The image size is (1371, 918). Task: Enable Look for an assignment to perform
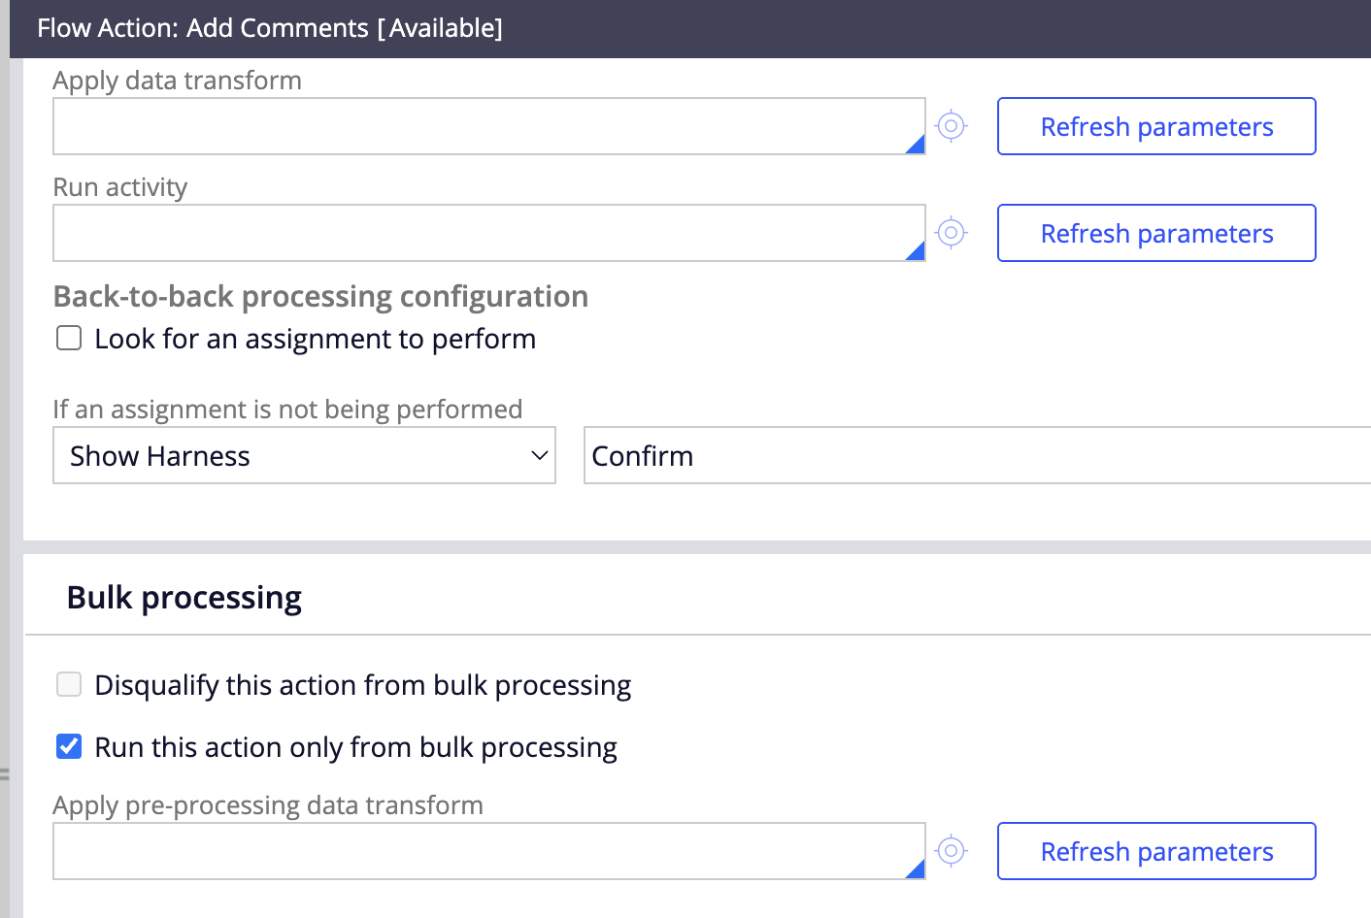click(x=69, y=339)
